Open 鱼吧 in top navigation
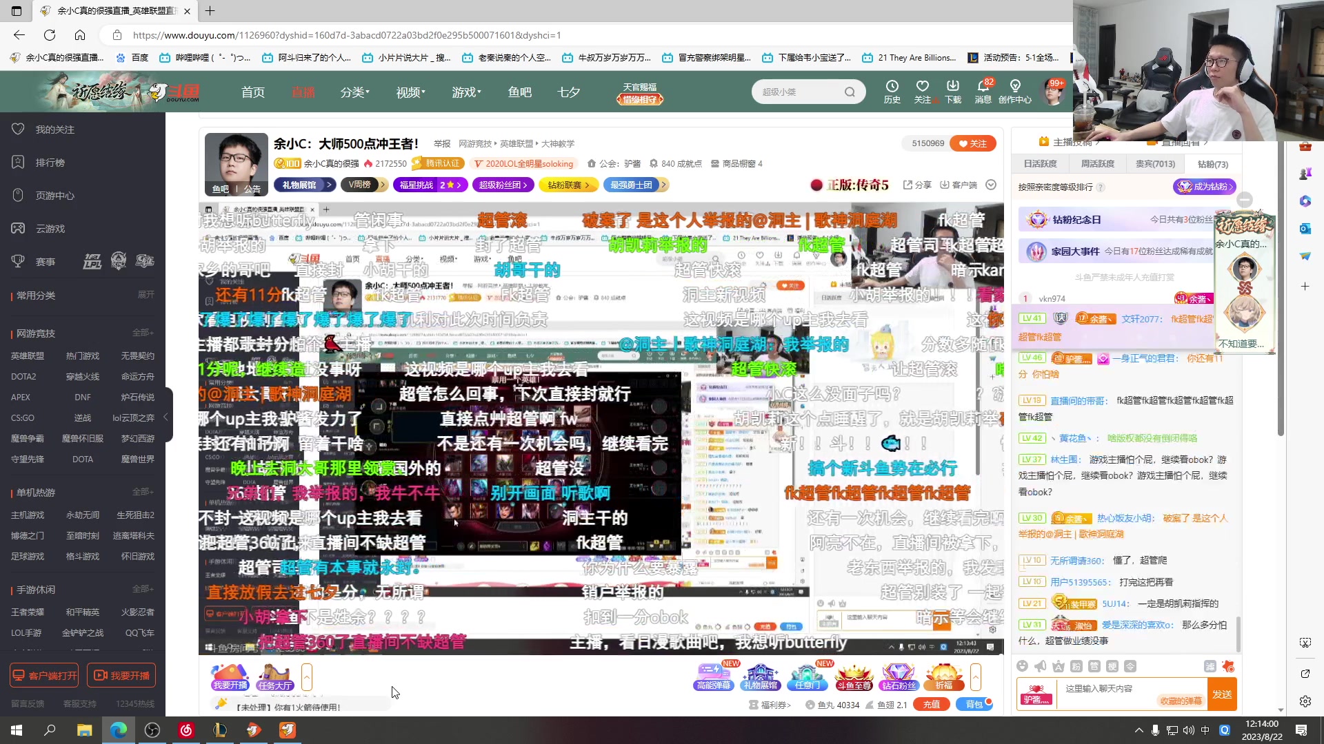 tap(519, 92)
